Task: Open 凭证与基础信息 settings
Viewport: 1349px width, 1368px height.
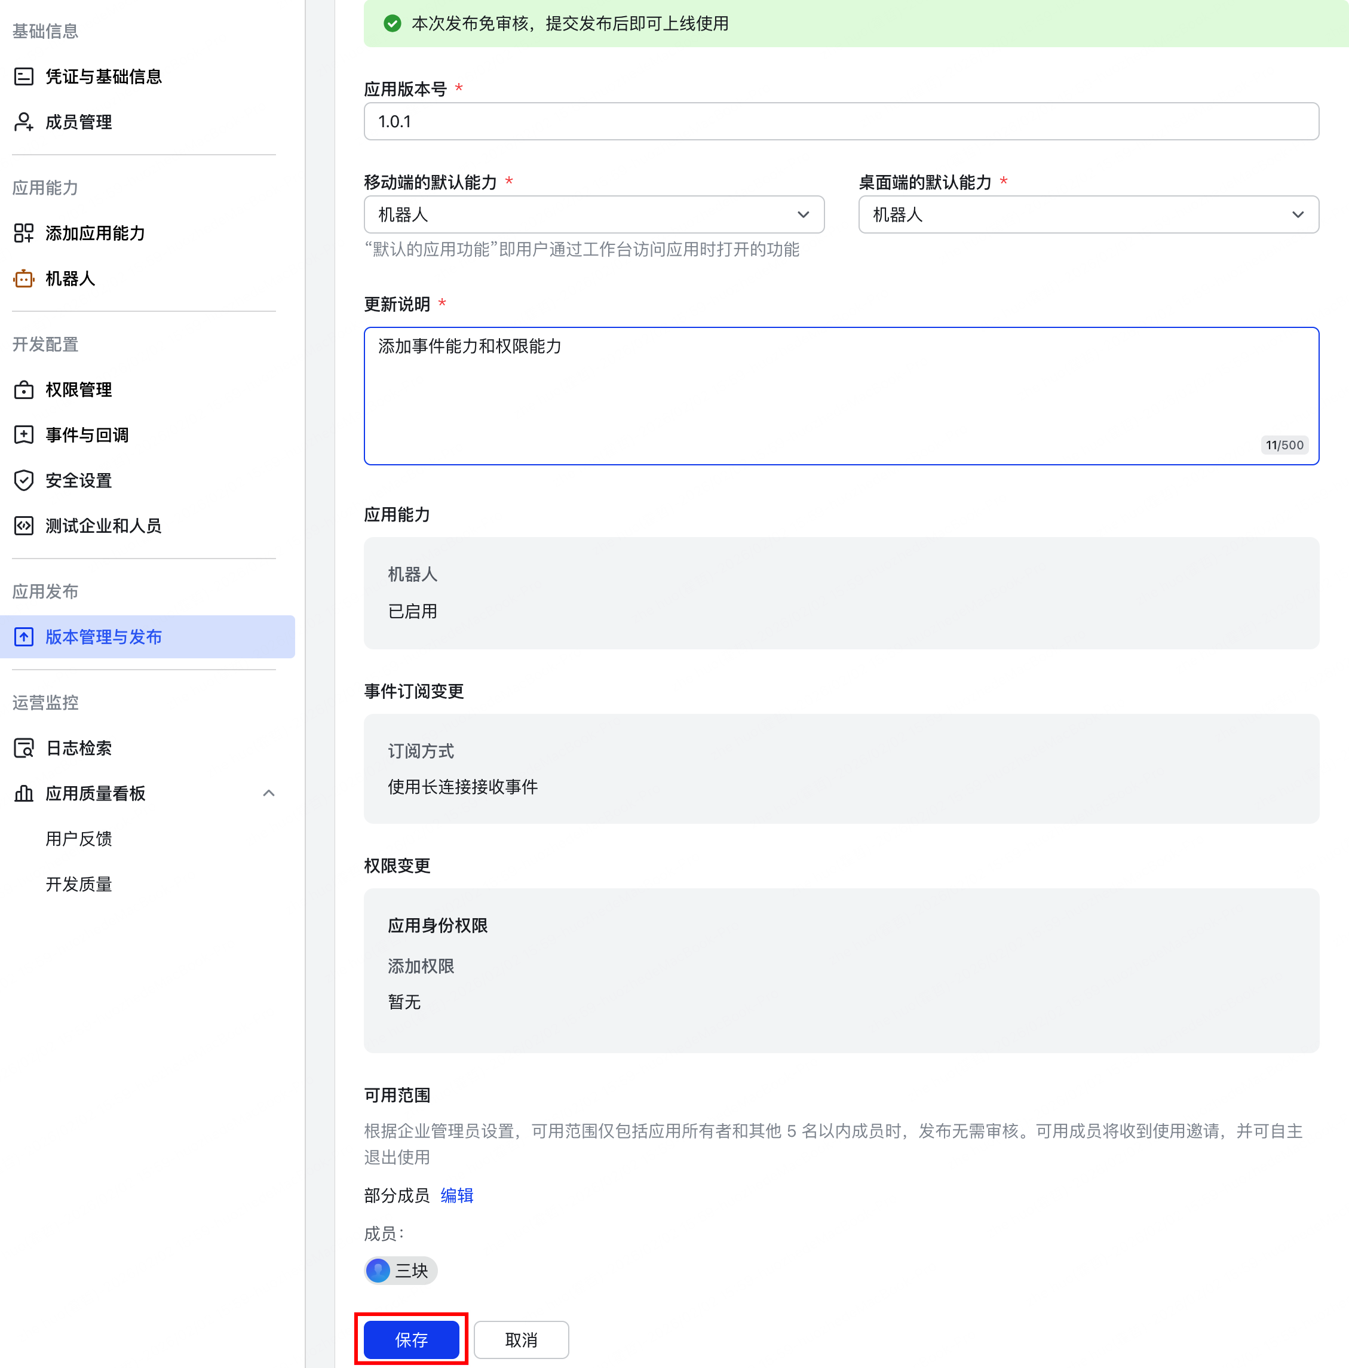Action: click(x=103, y=76)
